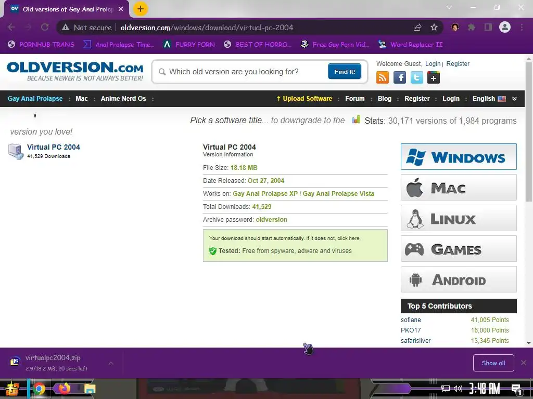Open the Anime Nerd Os nav item
This screenshot has width=533, height=399.
(123, 99)
